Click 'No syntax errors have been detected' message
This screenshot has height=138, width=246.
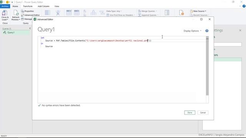tap(61, 105)
